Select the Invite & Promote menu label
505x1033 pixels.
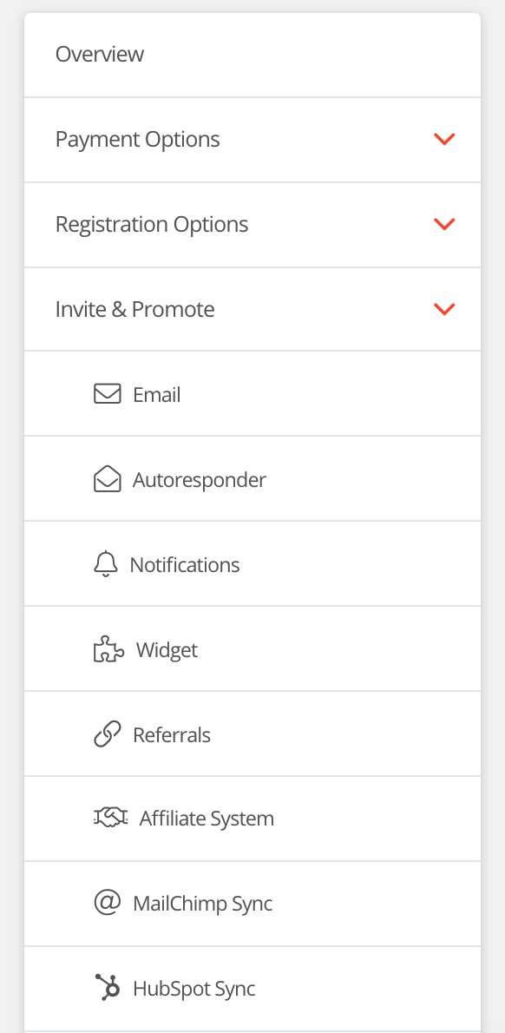[135, 309]
